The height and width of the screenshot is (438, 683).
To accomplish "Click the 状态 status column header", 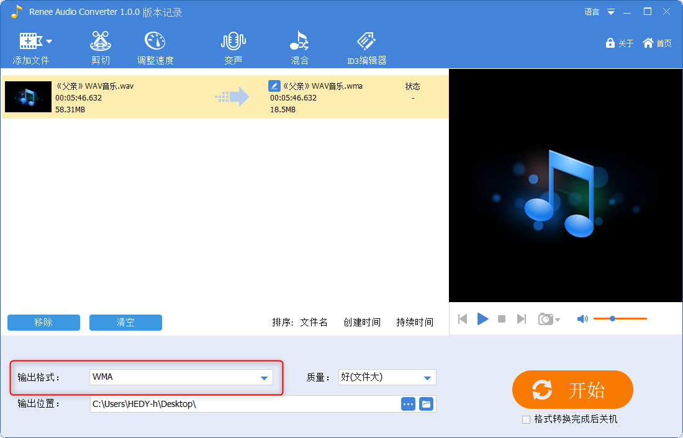I will [412, 86].
